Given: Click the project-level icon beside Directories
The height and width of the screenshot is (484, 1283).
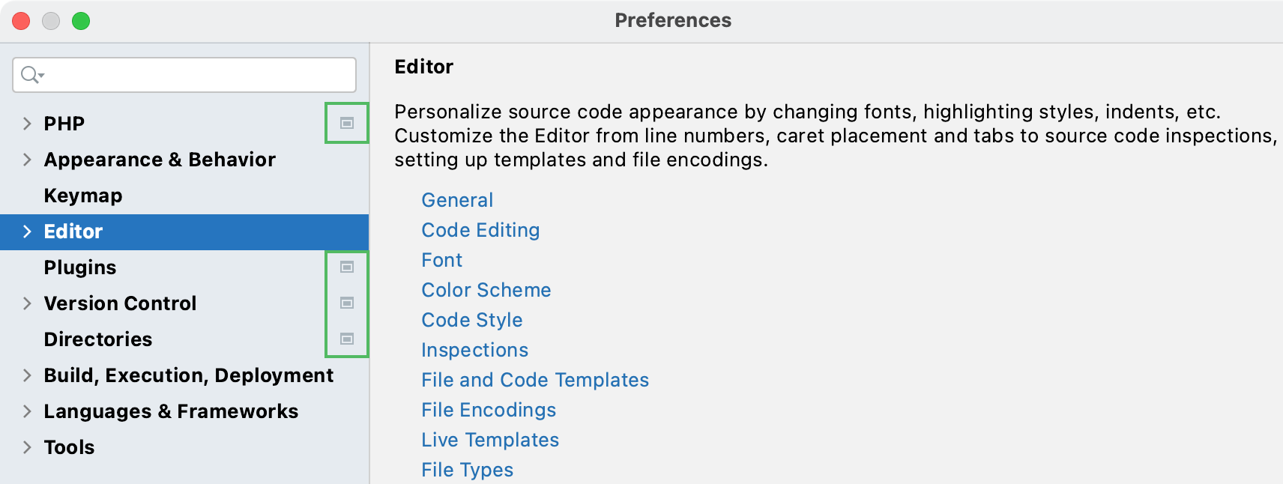Looking at the screenshot, I should pyautogui.click(x=347, y=339).
